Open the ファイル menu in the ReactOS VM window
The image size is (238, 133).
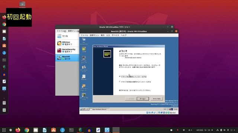pos(84,35)
